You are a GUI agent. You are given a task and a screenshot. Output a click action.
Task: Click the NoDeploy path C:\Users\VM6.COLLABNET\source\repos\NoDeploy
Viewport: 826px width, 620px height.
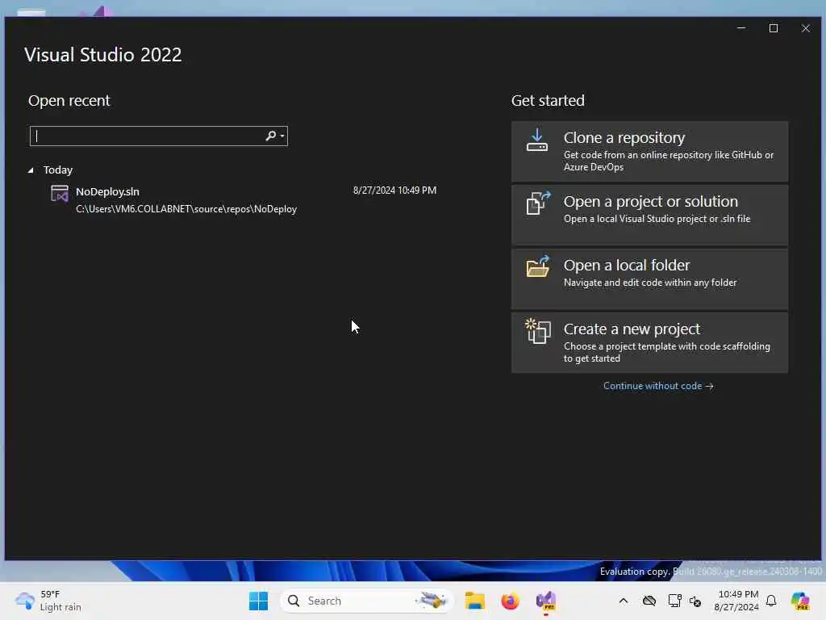coord(186,209)
